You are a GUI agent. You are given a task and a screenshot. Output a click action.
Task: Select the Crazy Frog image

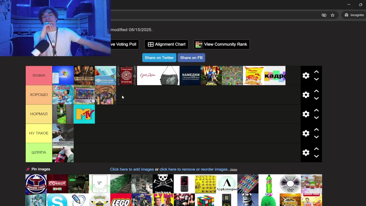point(248,200)
